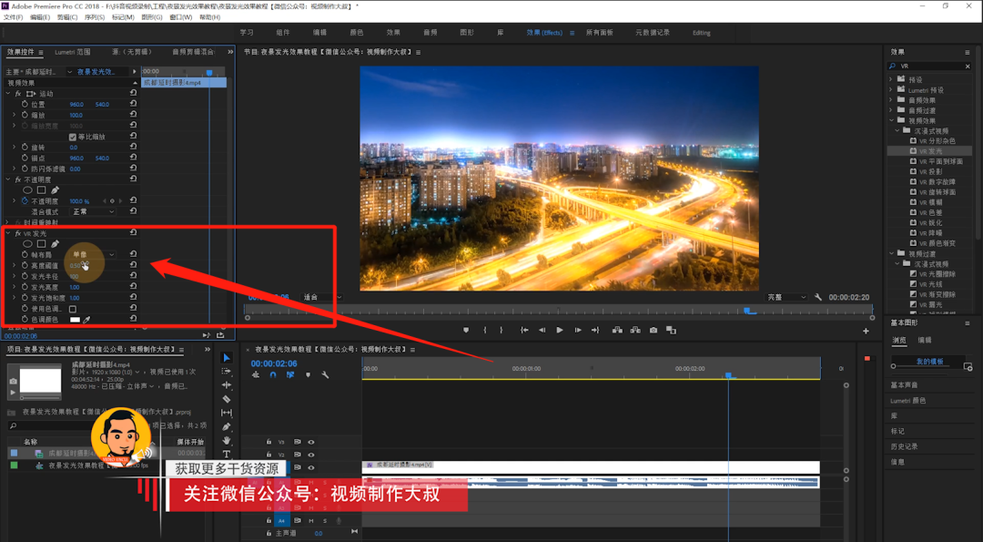Click the VR 发光 ellipse mask icon
This screenshot has height=542, width=983.
point(27,244)
